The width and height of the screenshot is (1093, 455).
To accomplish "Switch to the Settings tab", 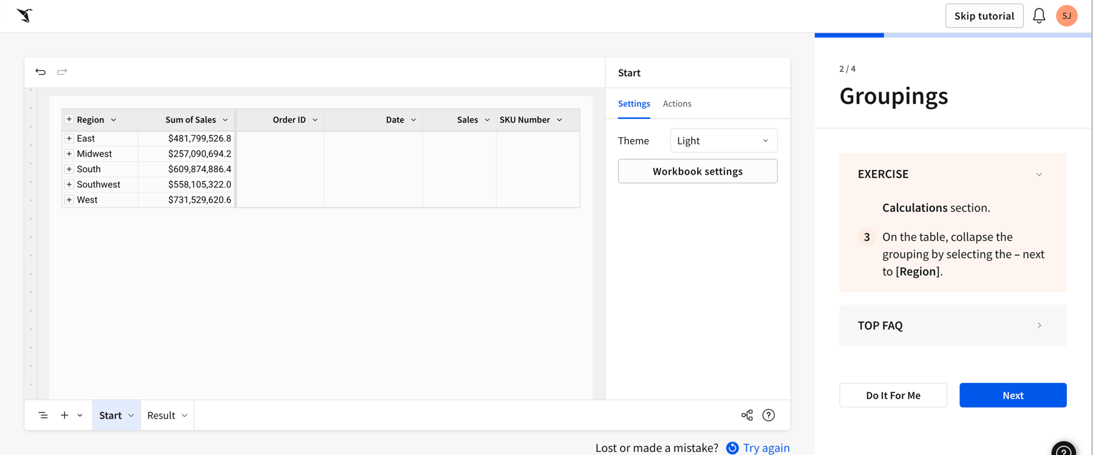I will click(x=634, y=104).
